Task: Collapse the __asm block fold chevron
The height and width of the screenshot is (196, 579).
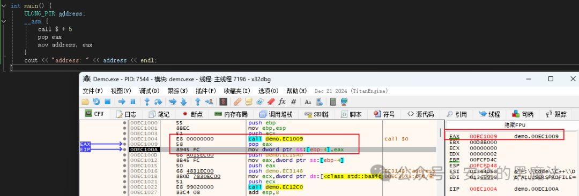Action: pyautogui.click(x=4, y=21)
